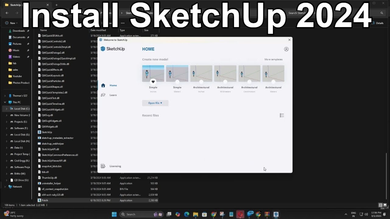Switch Explorer to large icons view
Image resolution: width=390 pixels, height=219 pixels.
pyautogui.click(x=385, y=205)
